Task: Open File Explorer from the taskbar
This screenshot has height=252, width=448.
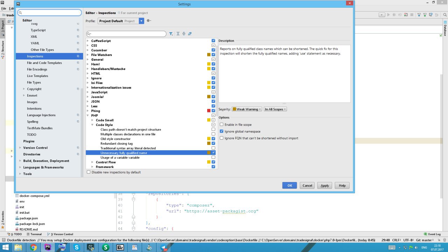Action: [x=18, y=247]
